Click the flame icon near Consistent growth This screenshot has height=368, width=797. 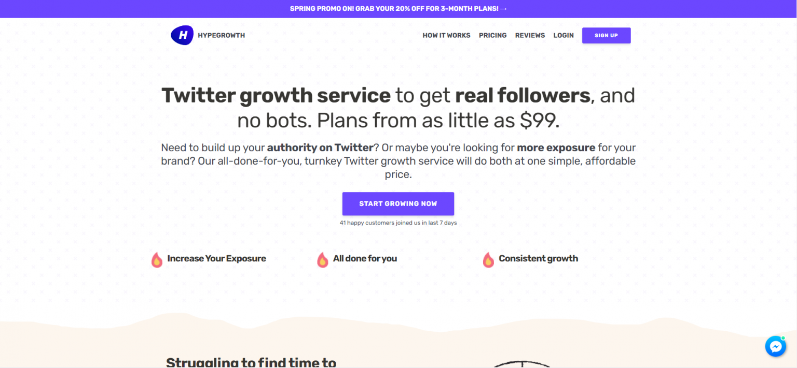pyautogui.click(x=488, y=259)
